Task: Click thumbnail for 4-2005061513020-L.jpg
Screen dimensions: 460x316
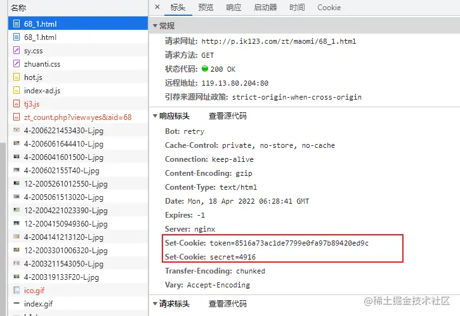Action: tap(16, 196)
